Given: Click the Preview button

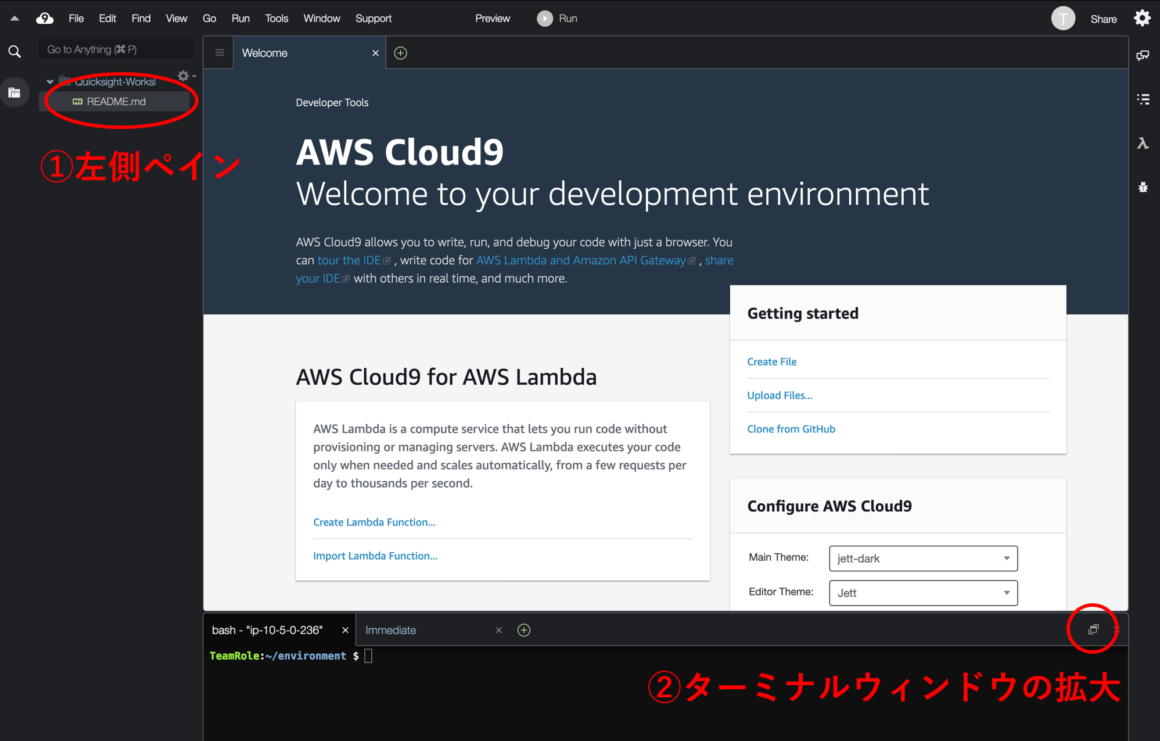Looking at the screenshot, I should click(x=493, y=19).
